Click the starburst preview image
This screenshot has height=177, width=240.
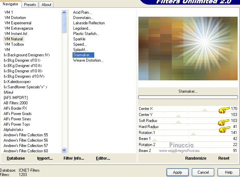point(188,49)
